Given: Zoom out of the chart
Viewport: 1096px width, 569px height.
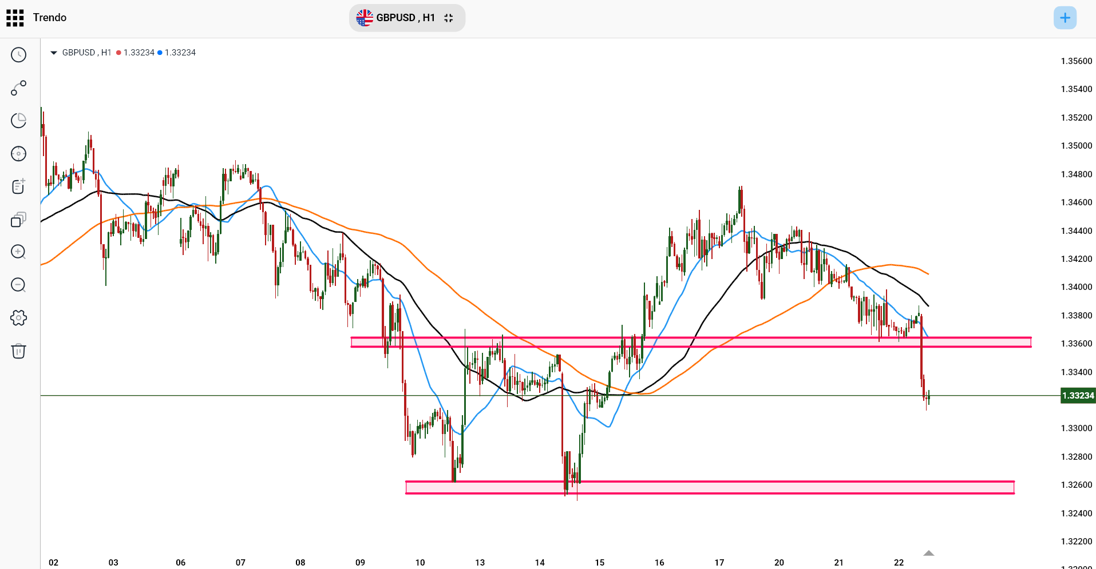Looking at the screenshot, I should 18,285.
